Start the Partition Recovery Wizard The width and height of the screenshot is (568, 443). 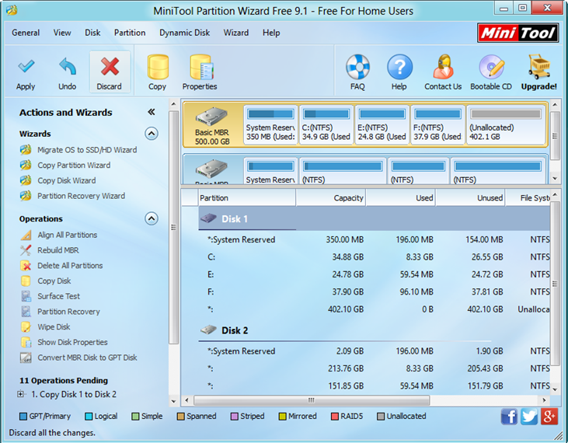[x=81, y=196]
